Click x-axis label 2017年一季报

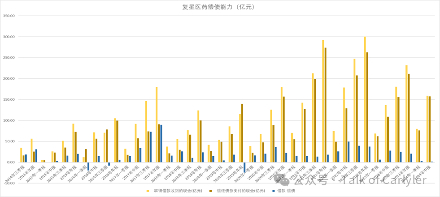pyautogui.click(x=118, y=173)
